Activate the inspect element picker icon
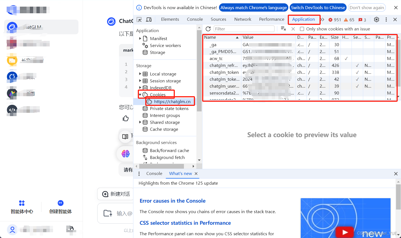401x238 pixels. (x=139, y=19)
